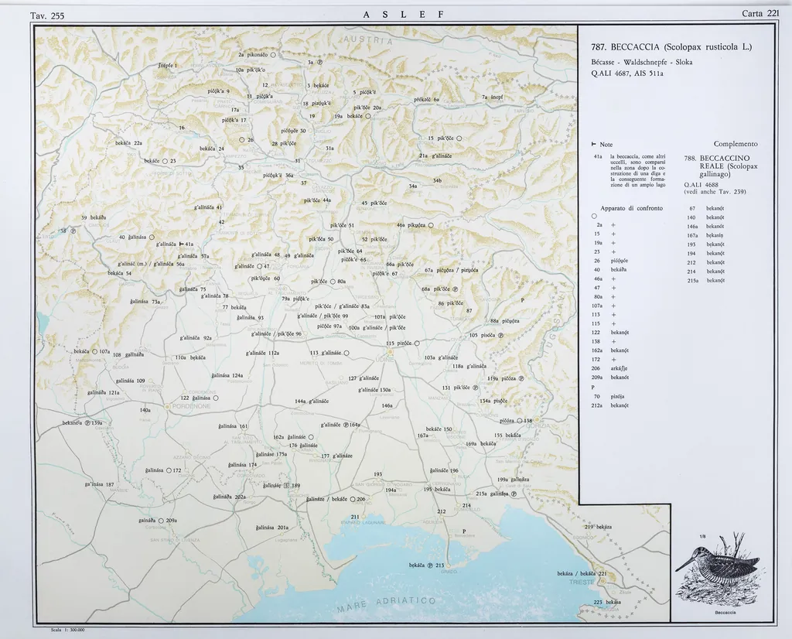
Task: Click the circled P symbol at point 213
Action: click(x=430, y=566)
